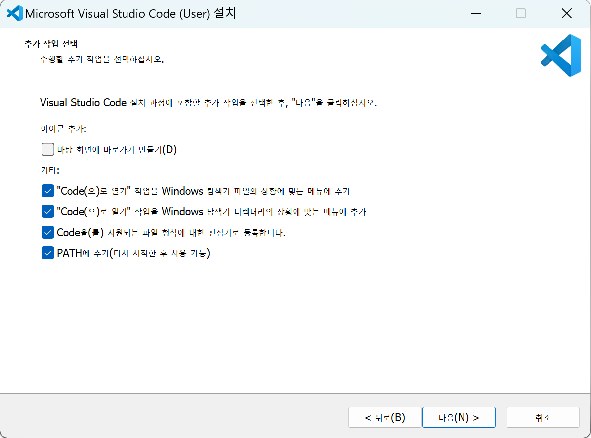The width and height of the screenshot is (591, 438).
Task: Click the large VS Code logo
Action: coord(561,55)
